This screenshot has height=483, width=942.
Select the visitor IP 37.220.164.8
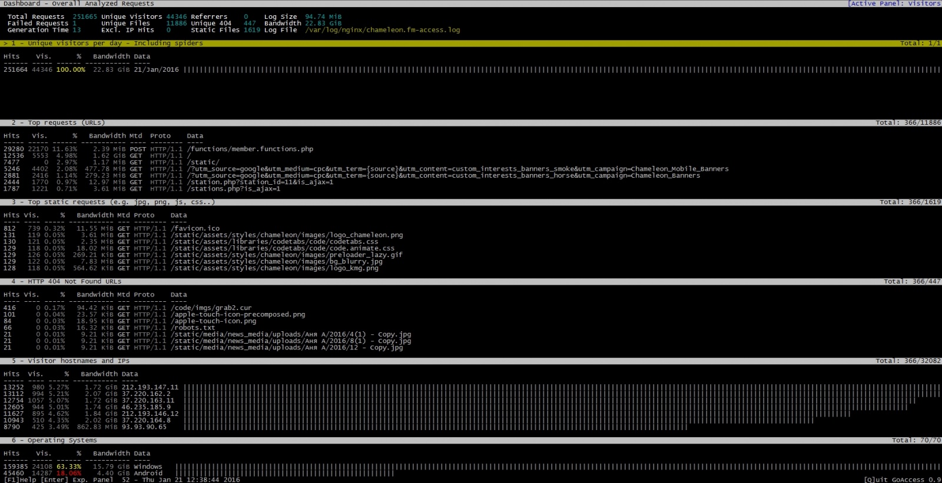(x=146, y=421)
